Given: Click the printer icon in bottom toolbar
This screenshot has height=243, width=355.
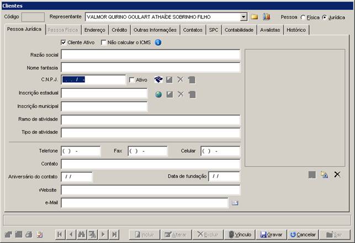Looking at the screenshot, I should click(29, 234).
